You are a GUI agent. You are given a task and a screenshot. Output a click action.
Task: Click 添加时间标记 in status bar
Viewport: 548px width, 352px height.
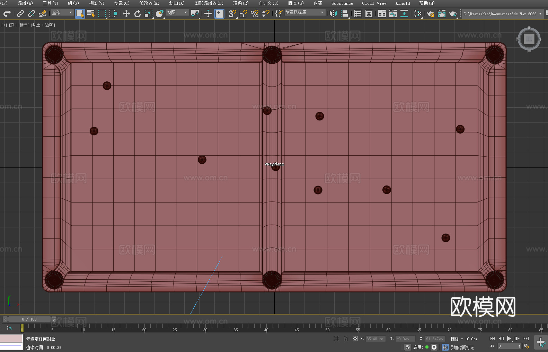coord(462,347)
